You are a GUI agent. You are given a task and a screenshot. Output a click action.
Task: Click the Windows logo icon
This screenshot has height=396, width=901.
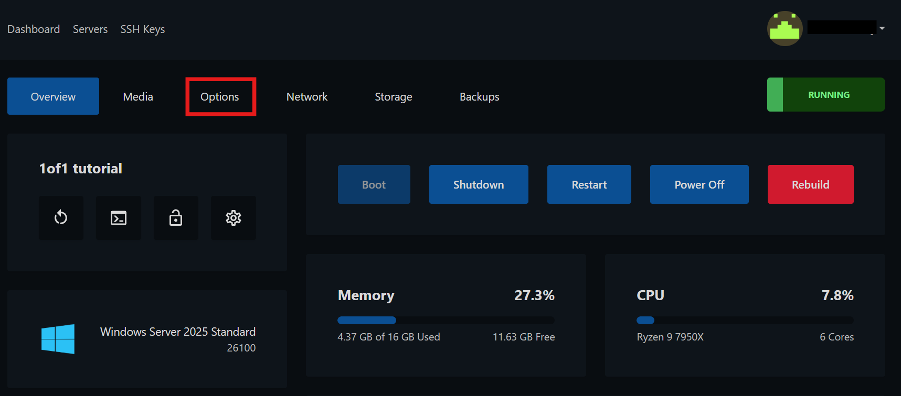click(x=58, y=339)
